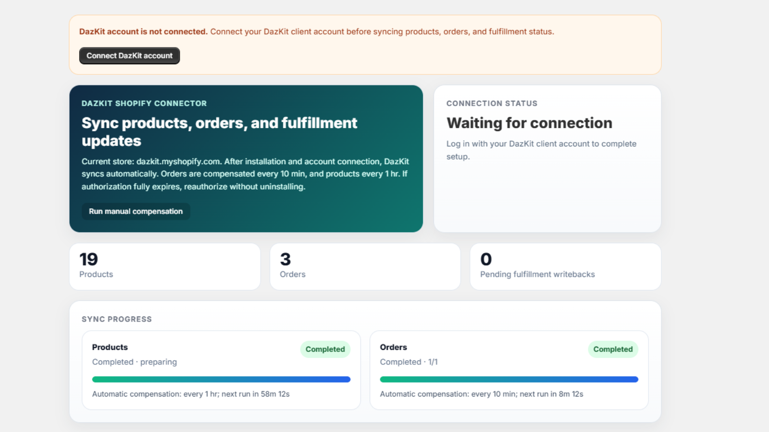Click the 'Log in with your DazKit client account' text

coord(541,150)
